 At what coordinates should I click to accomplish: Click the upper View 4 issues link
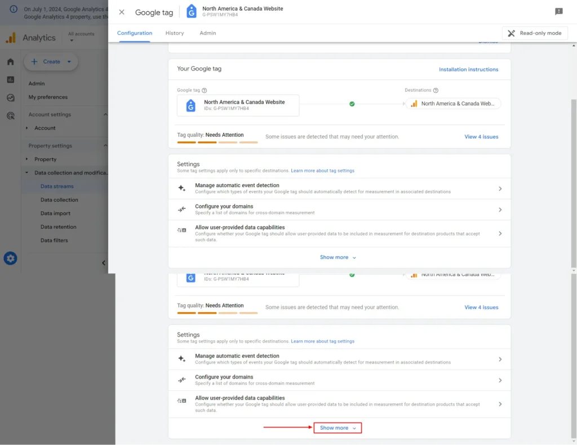tap(481, 137)
